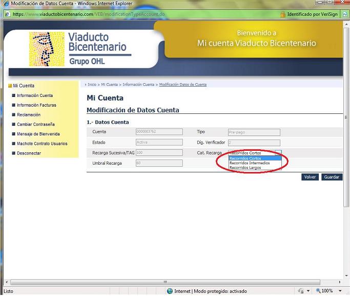This screenshot has height=296, width=350.
Task: Click Modificación Datos de Cuenta breadcrumb
Action: pyautogui.click(x=183, y=85)
